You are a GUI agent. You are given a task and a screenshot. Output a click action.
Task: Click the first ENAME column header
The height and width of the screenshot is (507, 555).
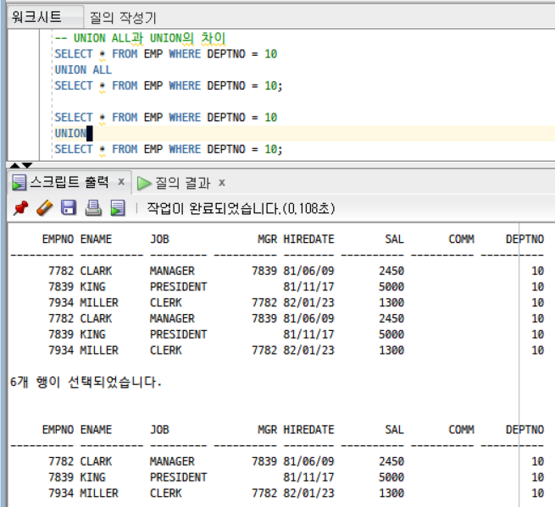pos(96,239)
